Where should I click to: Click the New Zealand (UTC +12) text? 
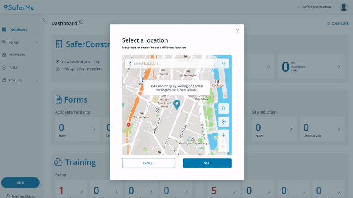[x=80, y=62]
